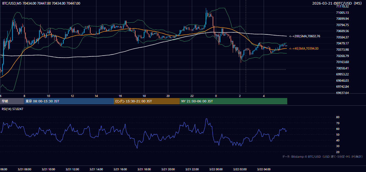Click RSI axis level 70
Viewport: 366px width, 172px height.
click(338, 123)
